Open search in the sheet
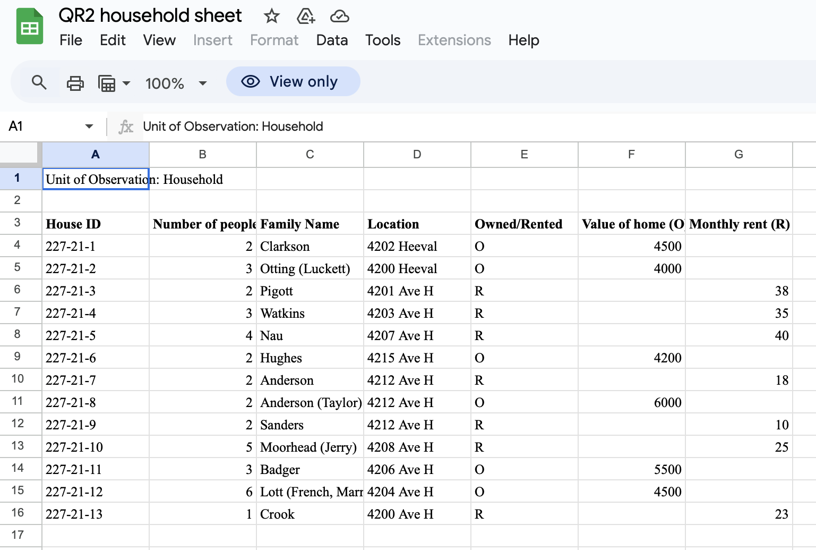 pos(39,82)
